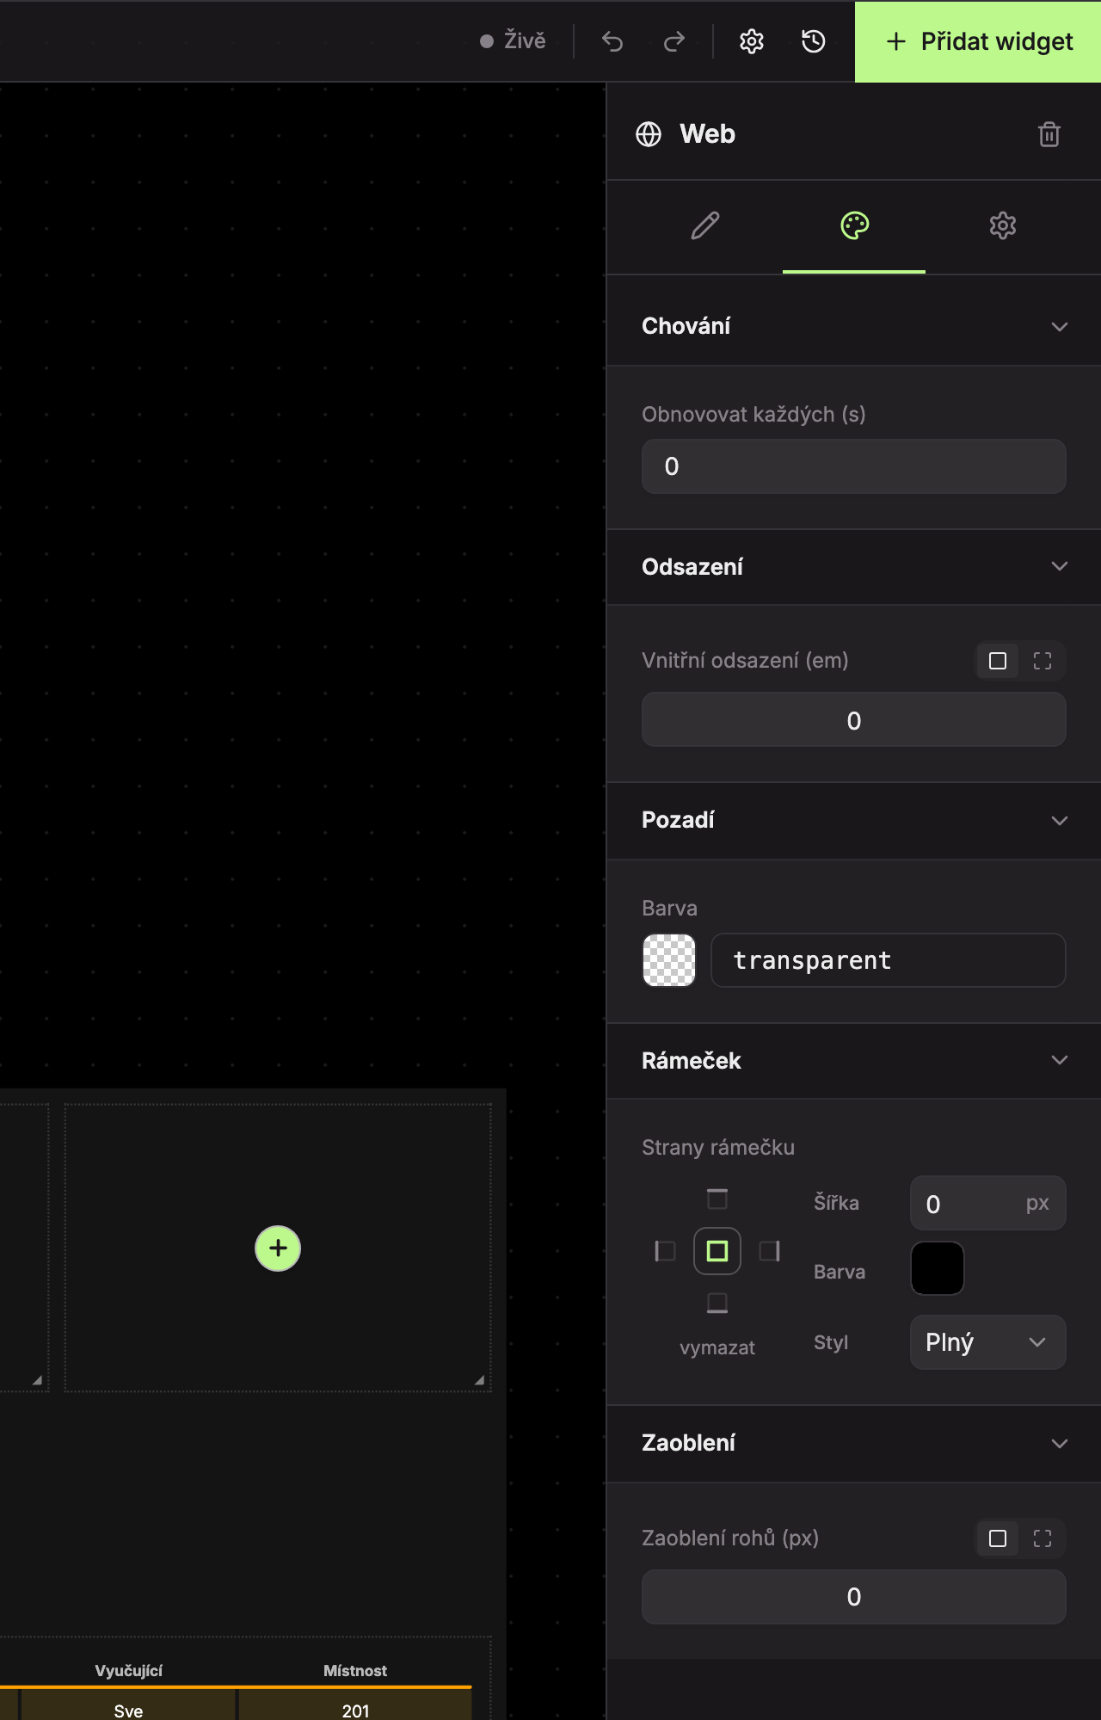
Task: Select uniform mode for Zaoblení rohů
Action: tap(998, 1538)
